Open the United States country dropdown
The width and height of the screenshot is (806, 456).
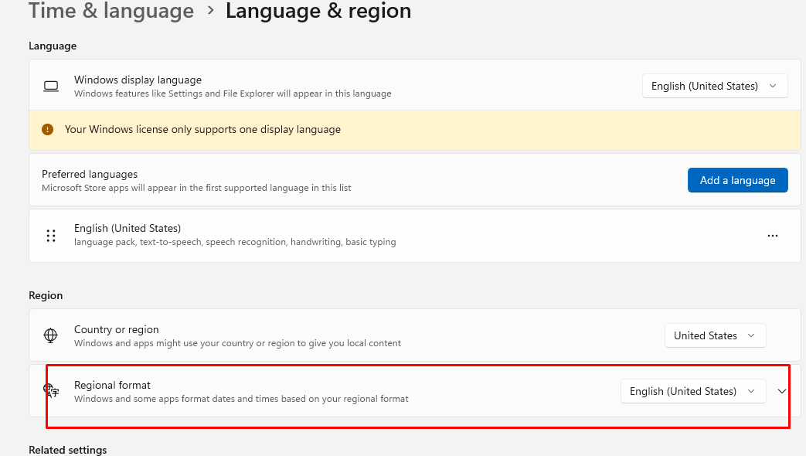[715, 335]
